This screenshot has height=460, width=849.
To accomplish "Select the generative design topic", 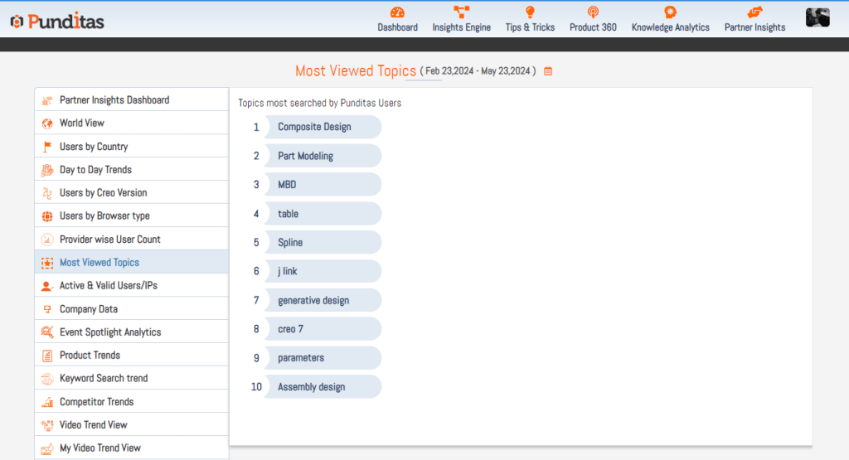I will click(x=313, y=301).
